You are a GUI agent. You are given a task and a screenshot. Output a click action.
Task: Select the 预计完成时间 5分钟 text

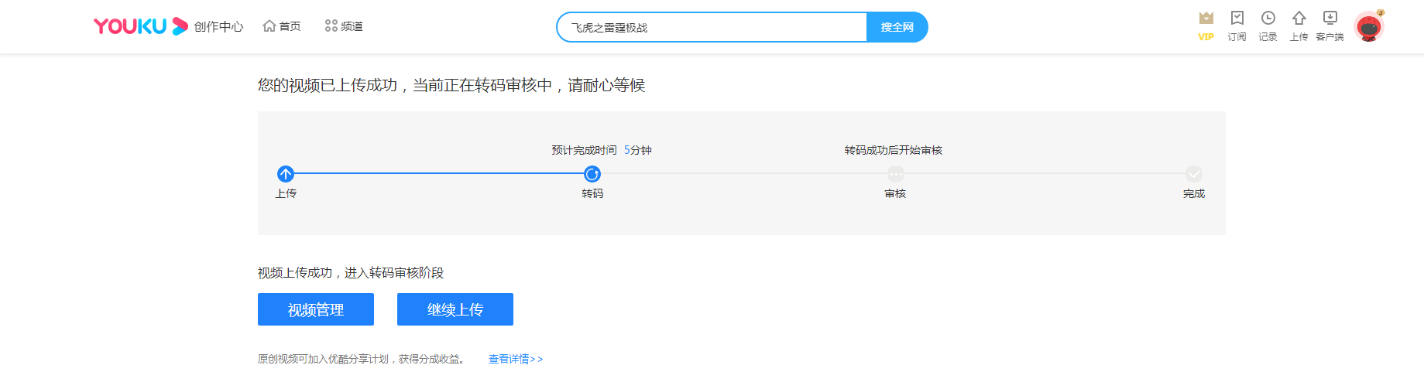(602, 150)
